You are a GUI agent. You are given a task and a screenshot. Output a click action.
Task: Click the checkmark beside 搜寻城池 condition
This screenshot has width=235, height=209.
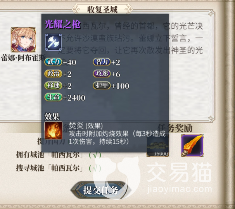click(x=95, y=168)
